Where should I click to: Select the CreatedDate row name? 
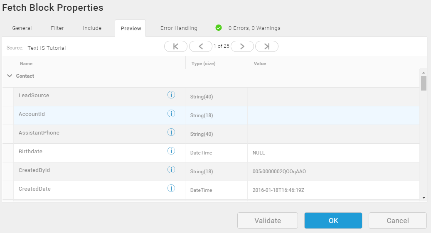pyautogui.click(x=34, y=189)
